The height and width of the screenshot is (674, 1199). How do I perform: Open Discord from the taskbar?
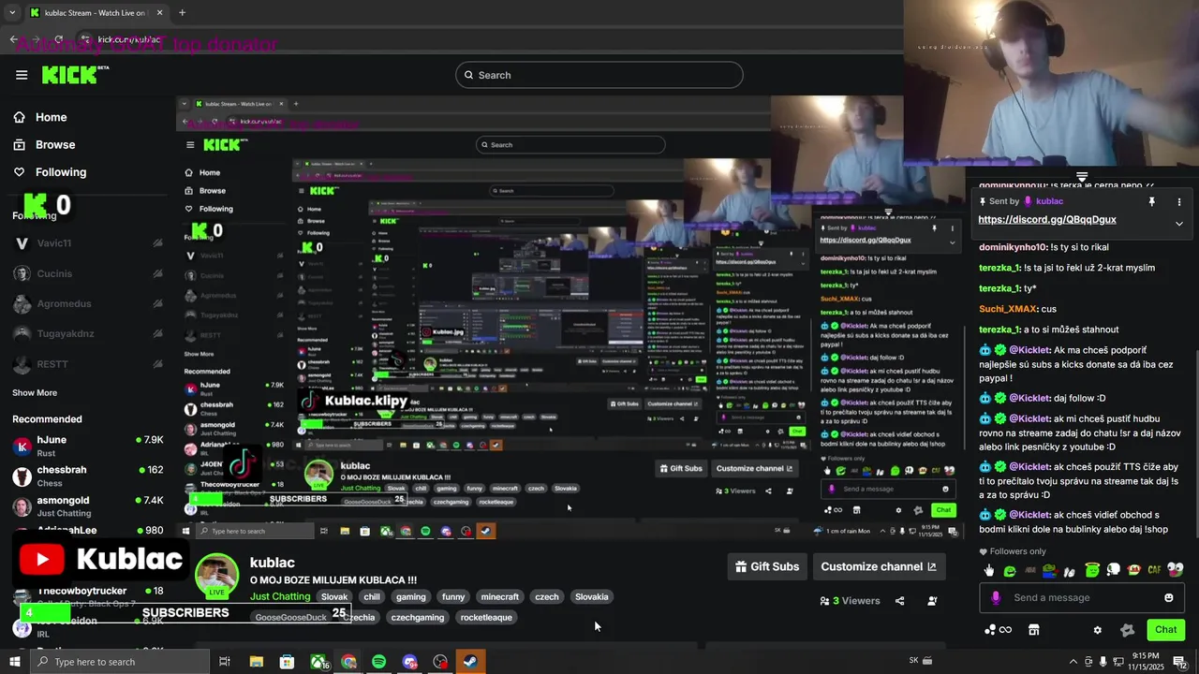click(x=409, y=662)
